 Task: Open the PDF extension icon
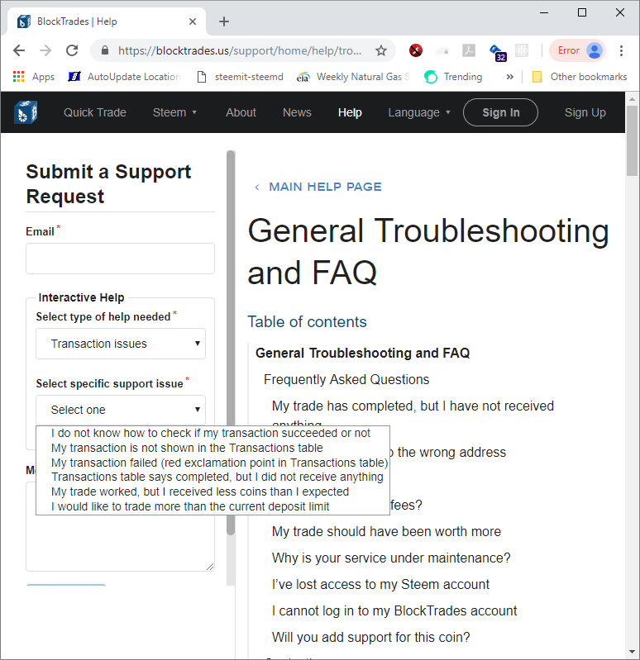point(469,50)
